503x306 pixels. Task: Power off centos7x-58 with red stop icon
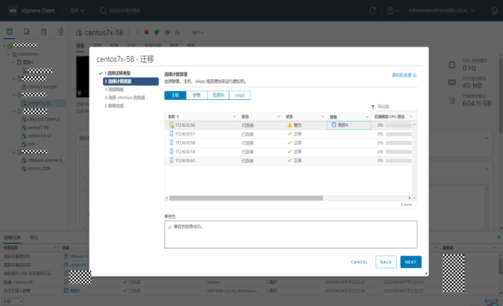(x=147, y=32)
